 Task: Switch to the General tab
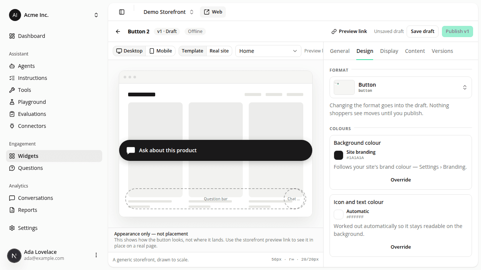click(340, 51)
